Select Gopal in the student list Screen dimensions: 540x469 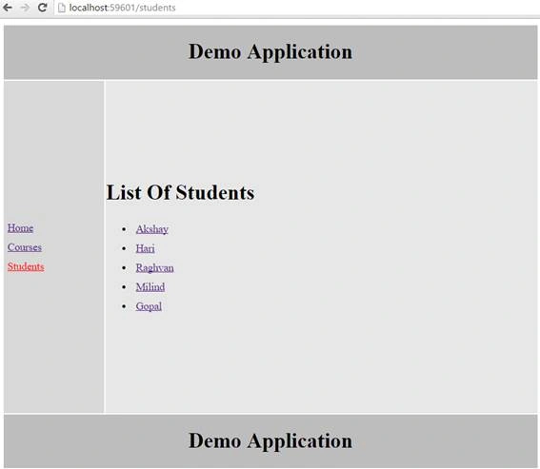(x=149, y=306)
